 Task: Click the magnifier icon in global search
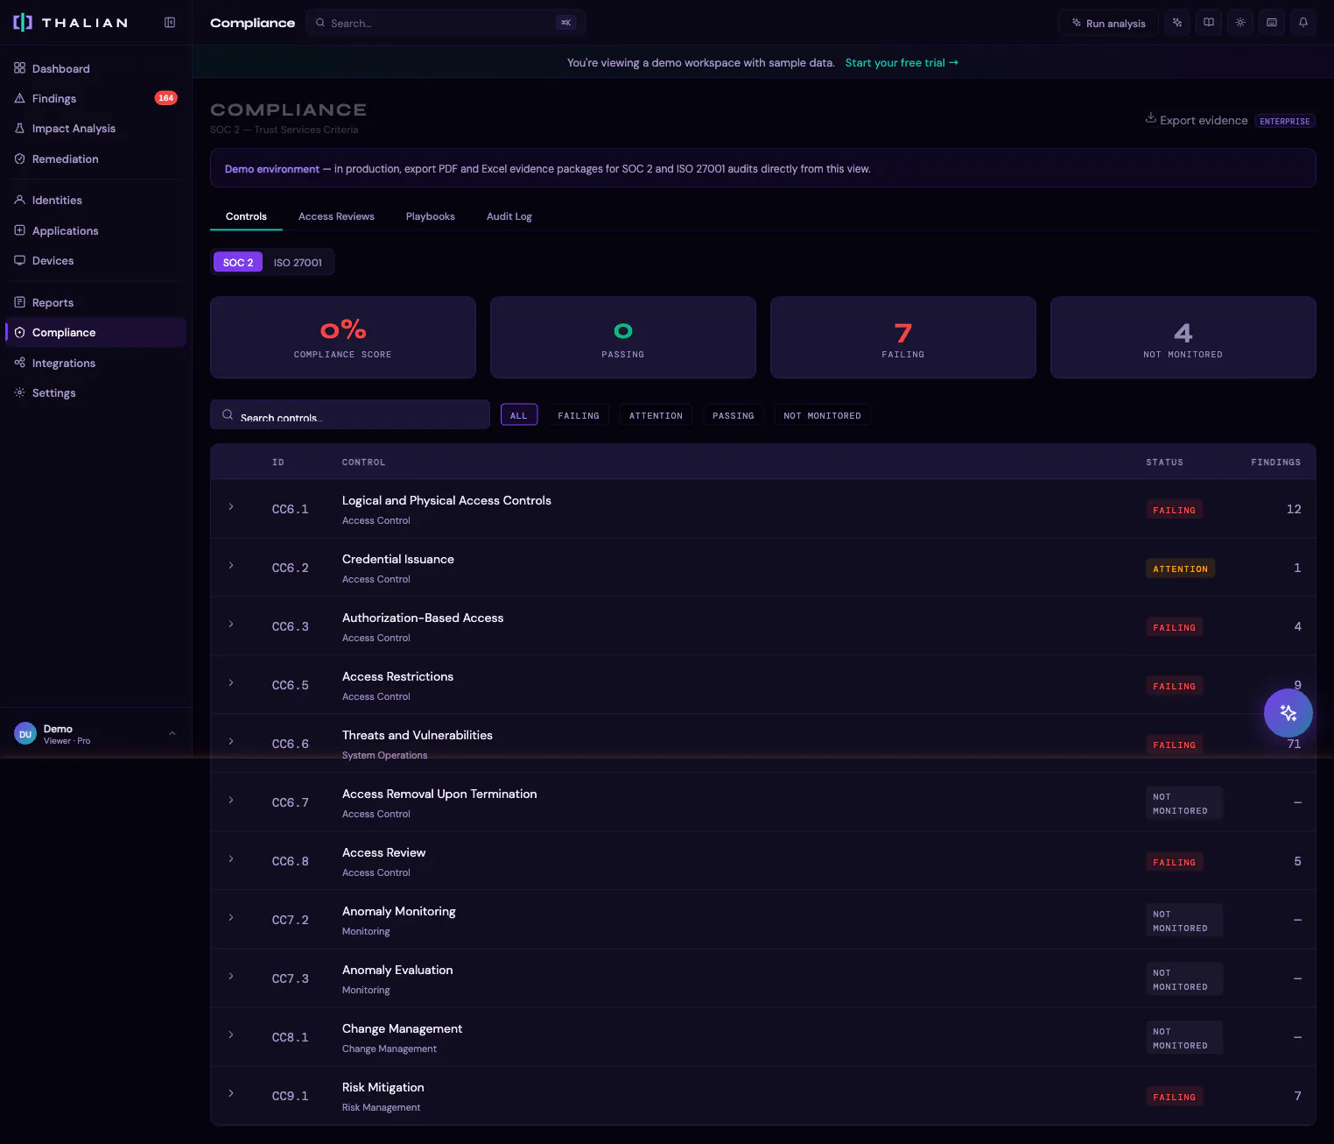(320, 23)
